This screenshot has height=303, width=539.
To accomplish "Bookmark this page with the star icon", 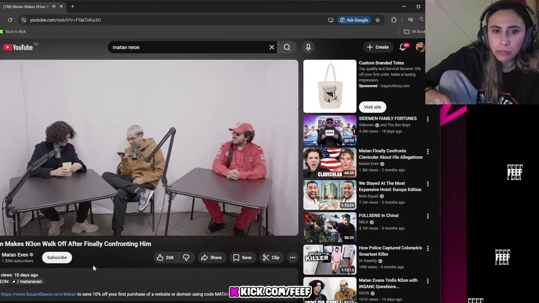I will (x=378, y=20).
